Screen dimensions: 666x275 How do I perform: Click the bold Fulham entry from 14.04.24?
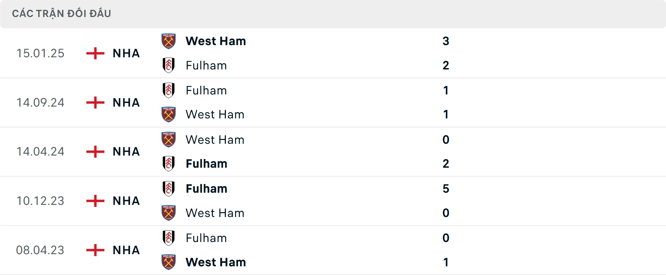pos(206,164)
